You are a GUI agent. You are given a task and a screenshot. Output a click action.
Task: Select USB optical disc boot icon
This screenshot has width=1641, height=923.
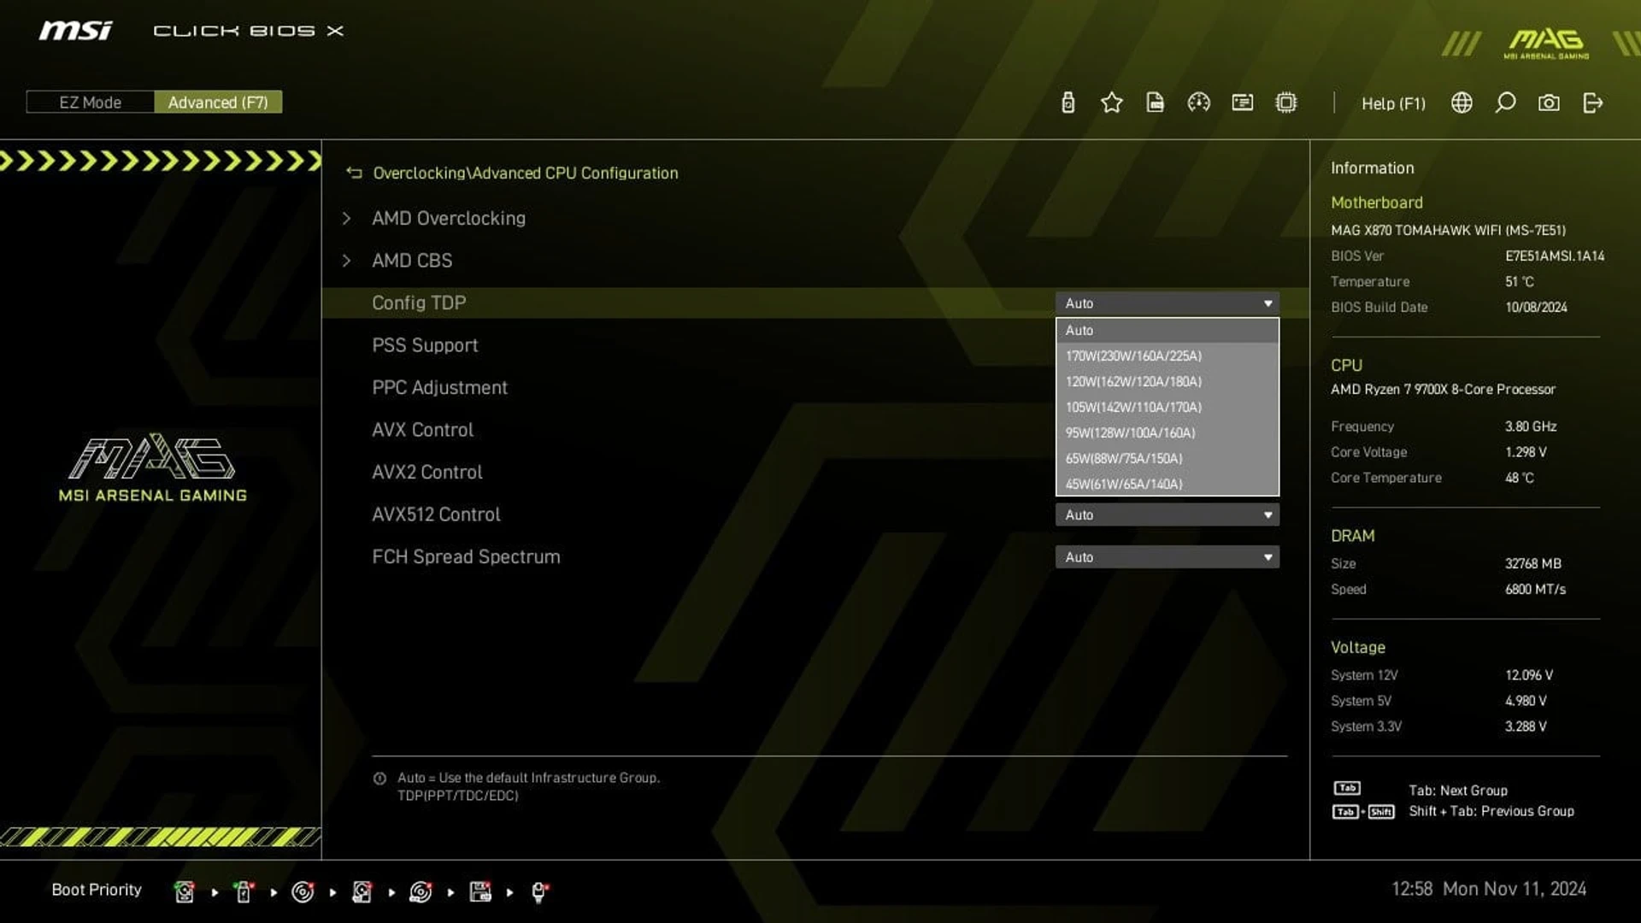pyautogui.click(x=421, y=891)
